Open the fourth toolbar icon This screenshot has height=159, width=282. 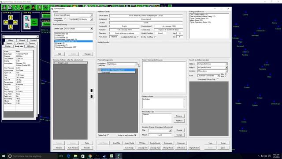click(x=22, y=8)
